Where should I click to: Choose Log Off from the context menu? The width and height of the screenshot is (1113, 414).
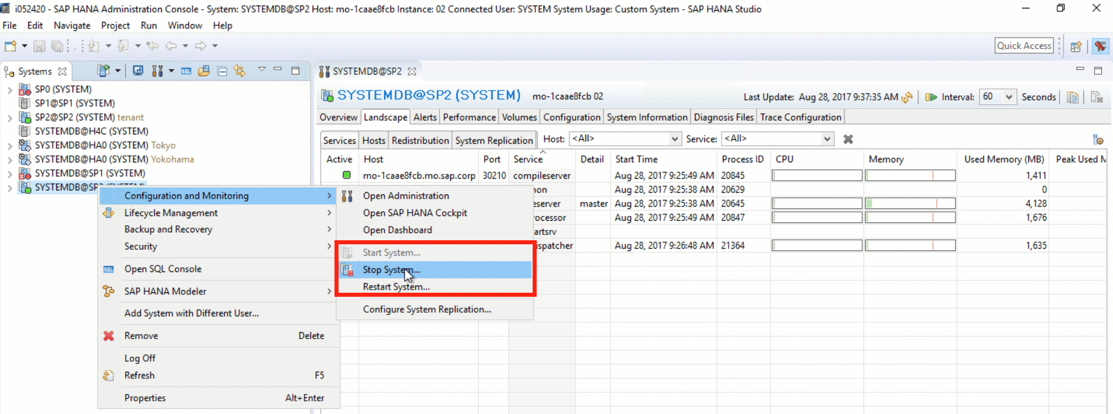pyautogui.click(x=218, y=358)
